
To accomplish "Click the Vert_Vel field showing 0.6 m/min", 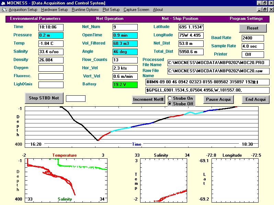I will pos(125,76).
